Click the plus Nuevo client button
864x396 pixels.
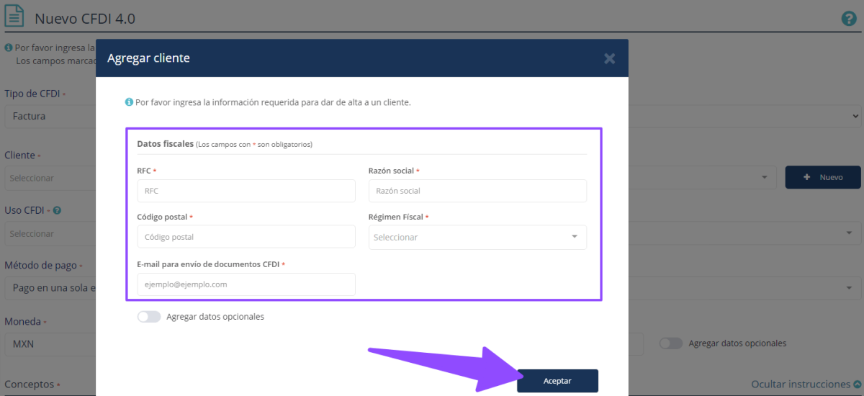(823, 177)
